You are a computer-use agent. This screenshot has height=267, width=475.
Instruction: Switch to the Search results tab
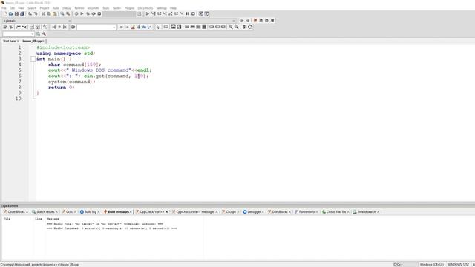(45, 212)
